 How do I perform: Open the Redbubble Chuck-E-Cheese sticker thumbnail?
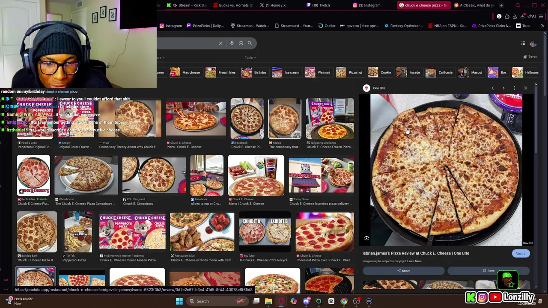click(x=33, y=175)
